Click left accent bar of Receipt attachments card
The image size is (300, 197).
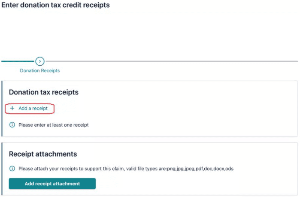click(x=2, y=169)
